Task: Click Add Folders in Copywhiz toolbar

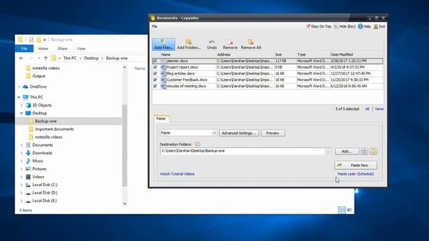Action: tap(189, 44)
